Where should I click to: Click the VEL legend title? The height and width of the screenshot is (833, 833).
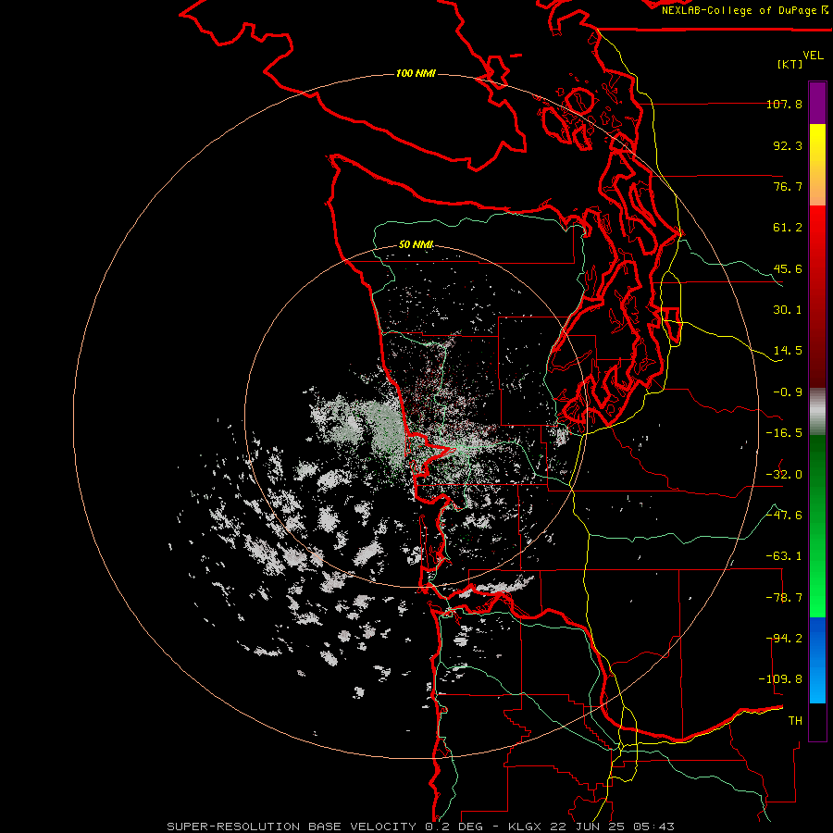pos(813,56)
